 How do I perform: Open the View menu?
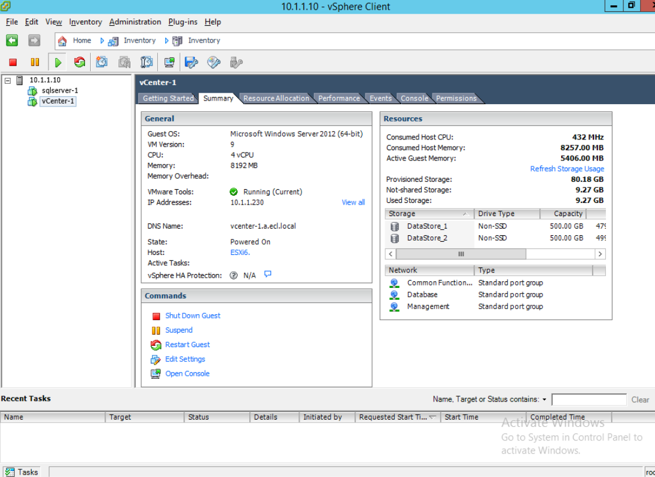pyautogui.click(x=53, y=22)
